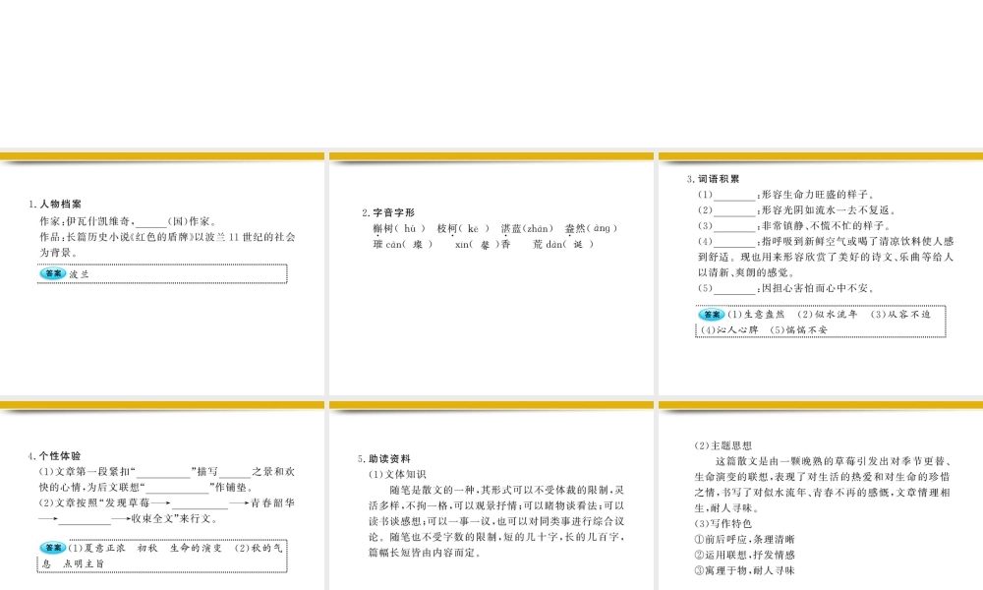
Task: Select the 主题思想 slide
Action: [x=821, y=501]
